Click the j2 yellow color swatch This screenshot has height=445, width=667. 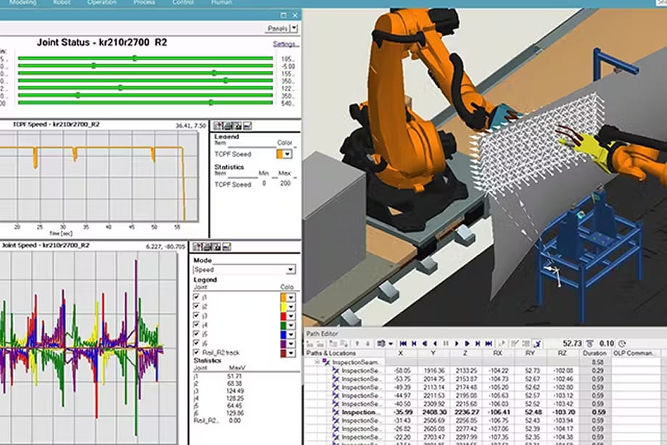(x=283, y=307)
